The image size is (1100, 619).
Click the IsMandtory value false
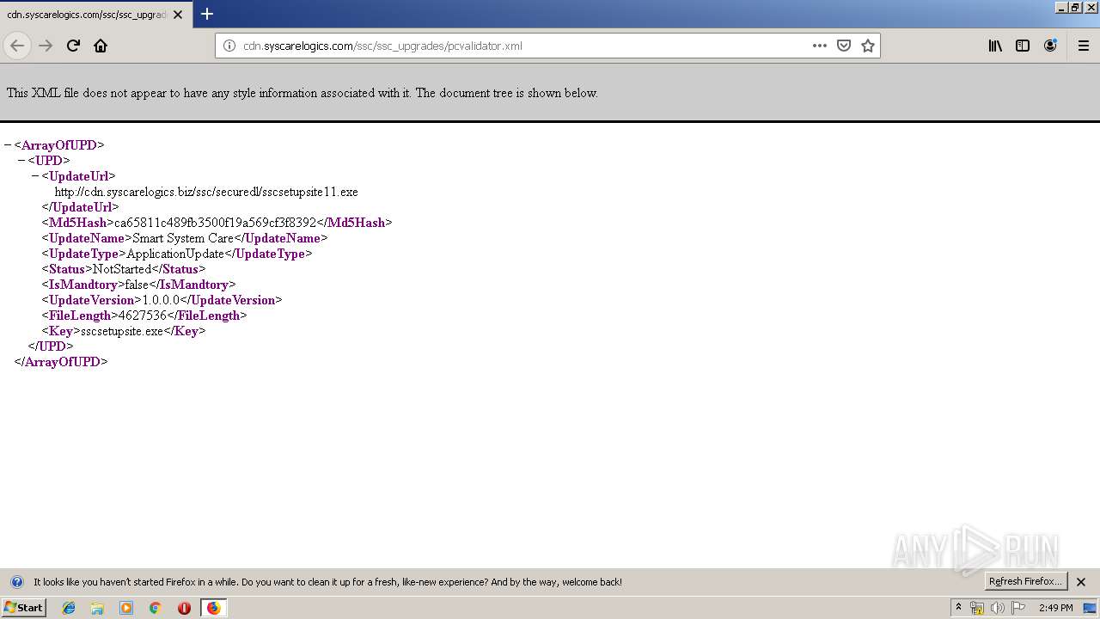tap(137, 285)
